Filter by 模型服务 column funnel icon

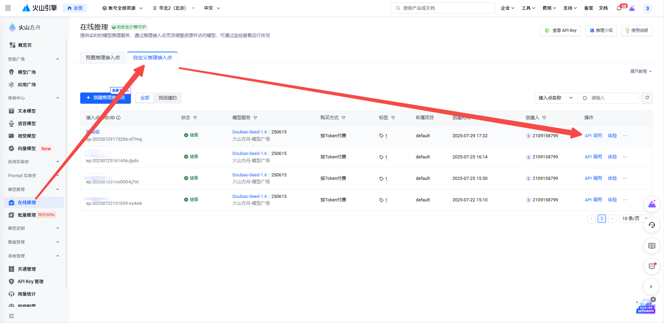(x=255, y=118)
